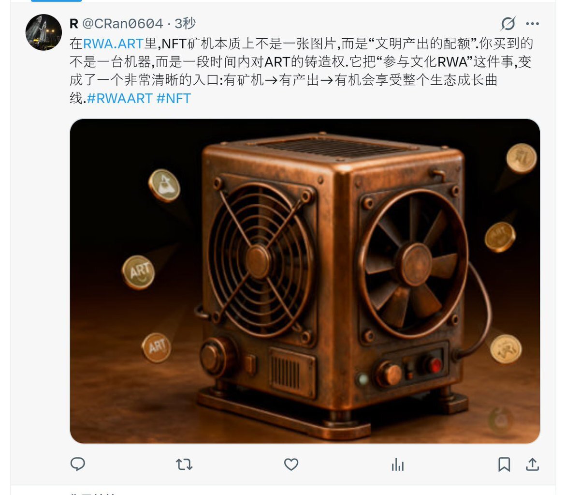This screenshot has height=495, width=580.
Task: Reply to the tweet via comment icon
Action: (78, 464)
